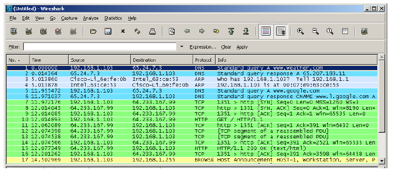Reload the current capture file
Image resolution: width=395 pixels, height=171 pixels.
(137, 31)
